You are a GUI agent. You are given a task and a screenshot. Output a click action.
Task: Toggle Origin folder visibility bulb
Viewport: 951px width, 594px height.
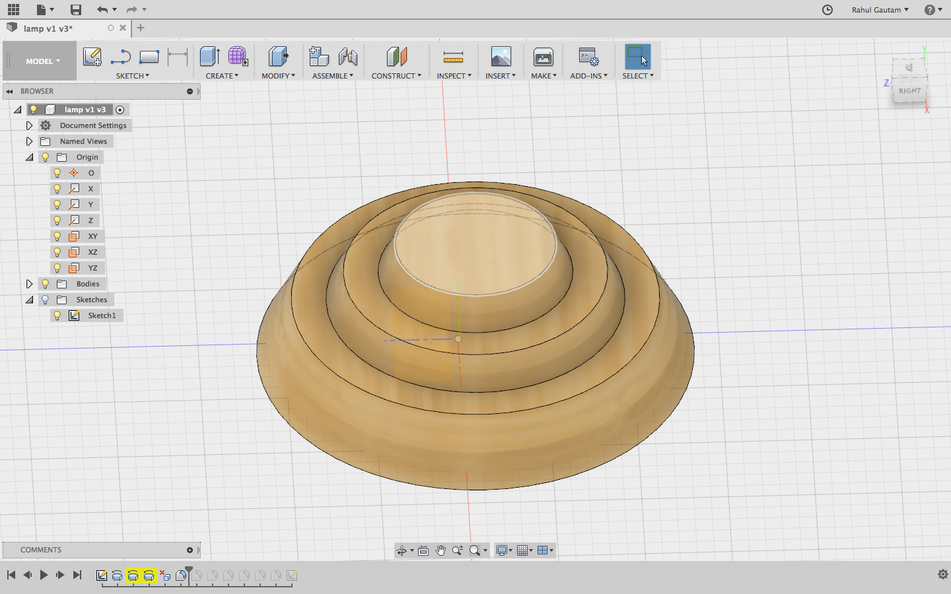tap(45, 157)
